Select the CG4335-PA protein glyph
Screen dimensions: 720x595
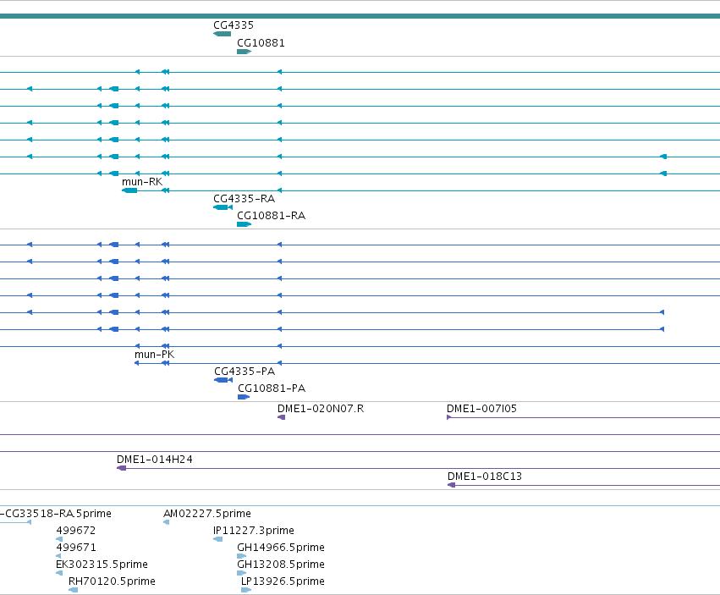coord(223,380)
